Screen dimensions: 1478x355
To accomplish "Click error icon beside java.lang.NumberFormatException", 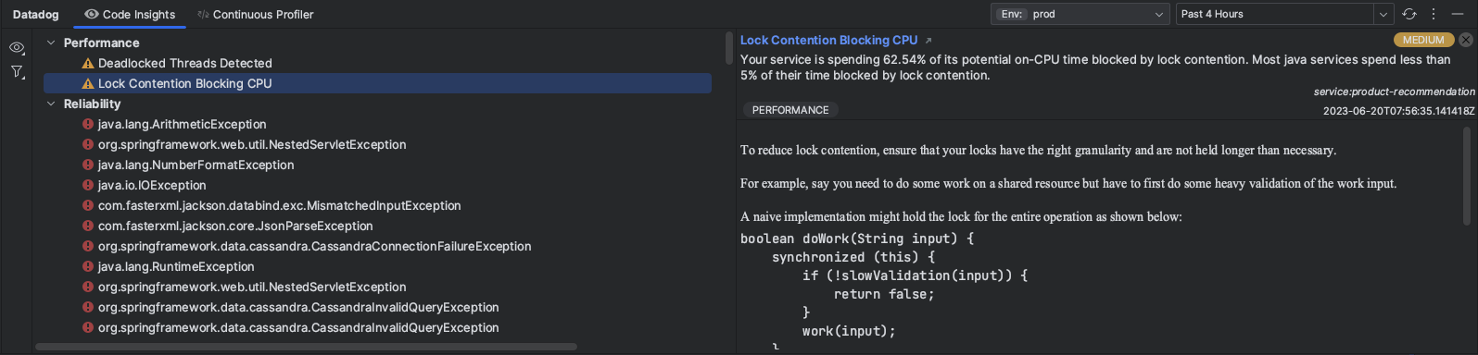I will click(88, 165).
